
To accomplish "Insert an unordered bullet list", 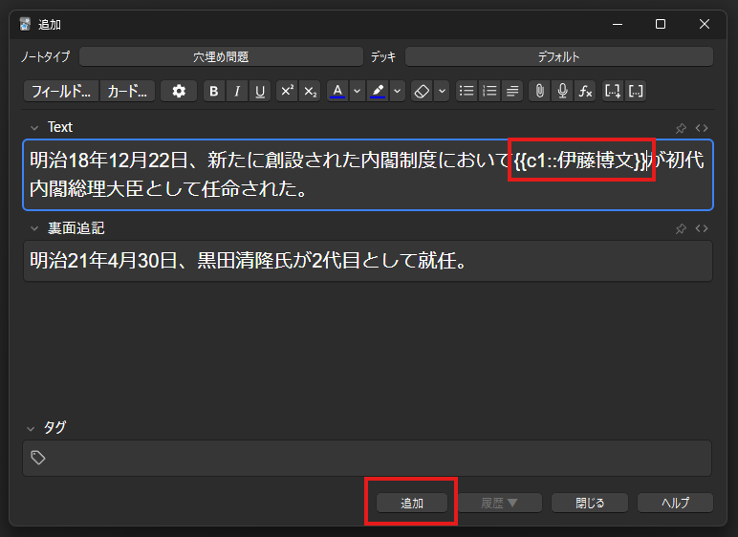I will point(467,92).
